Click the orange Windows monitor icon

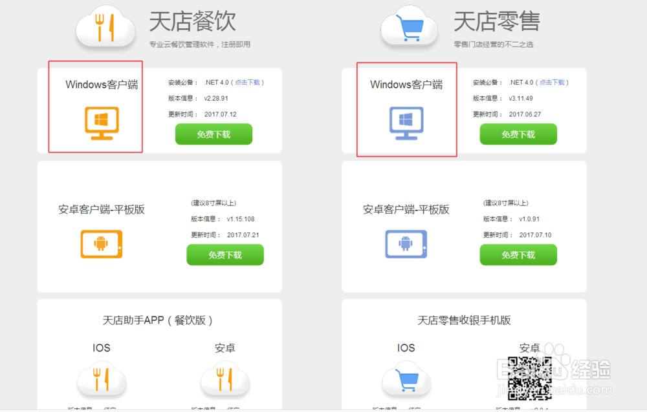tap(102, 123)
